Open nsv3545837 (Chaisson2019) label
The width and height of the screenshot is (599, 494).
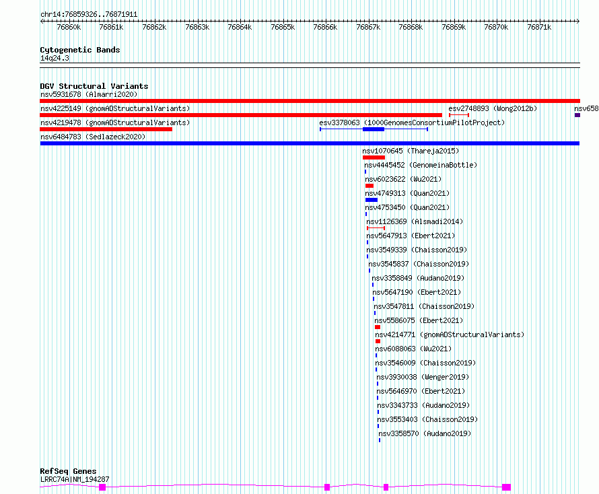[419, 264]
